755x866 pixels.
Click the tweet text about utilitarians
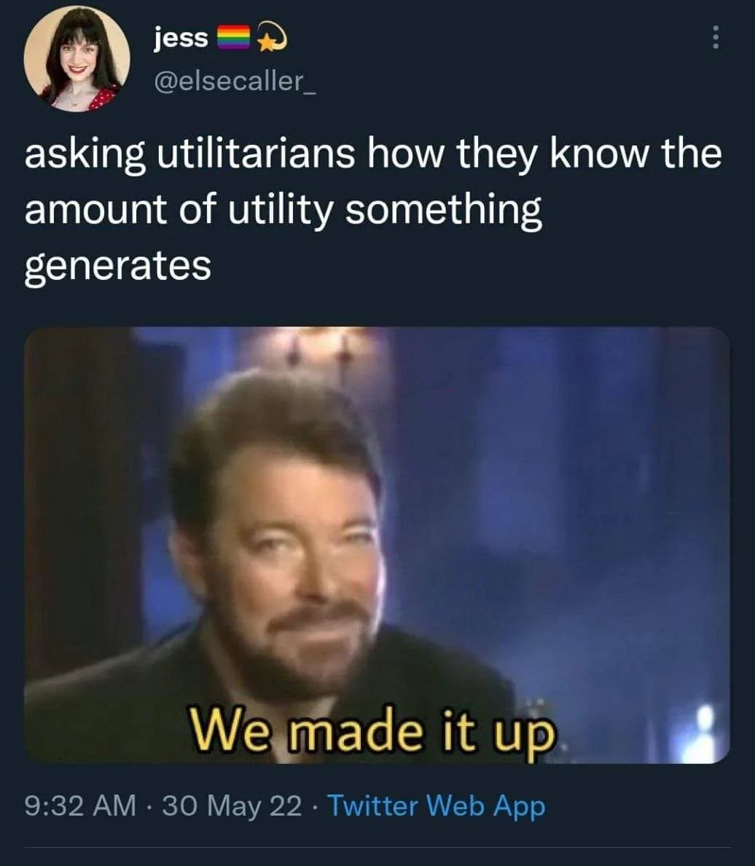tap(373, 210)
